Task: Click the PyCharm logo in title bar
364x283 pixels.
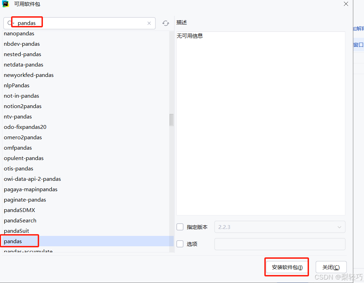Action: (x=5, y=4)
